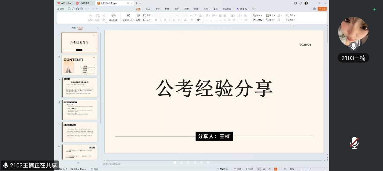Collapse the slide thumbnail panel with chevron
The width and height of the screenshot is (383, 171).
[98, 28]
